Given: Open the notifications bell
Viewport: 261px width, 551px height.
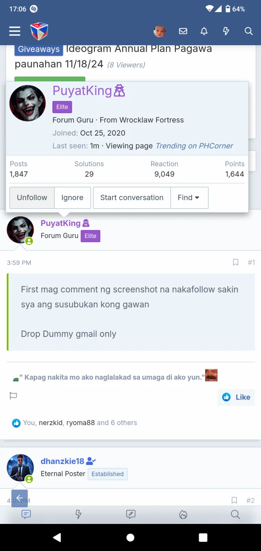Looking at the screenshot, I should 204,31.
